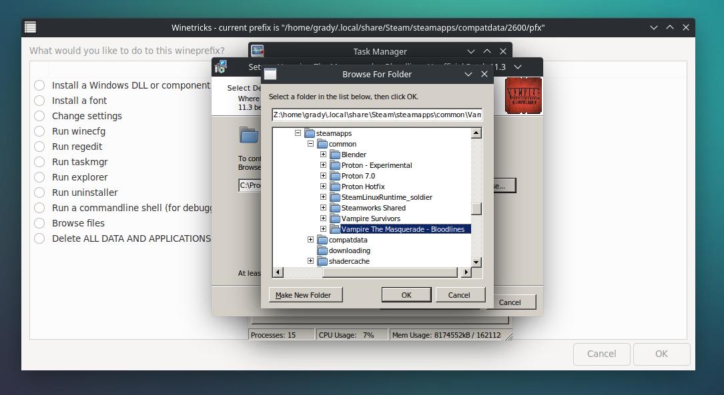
Task: Expand the SteamLinuxRuntime_soldier folder node
Action: tap(323, 197)
